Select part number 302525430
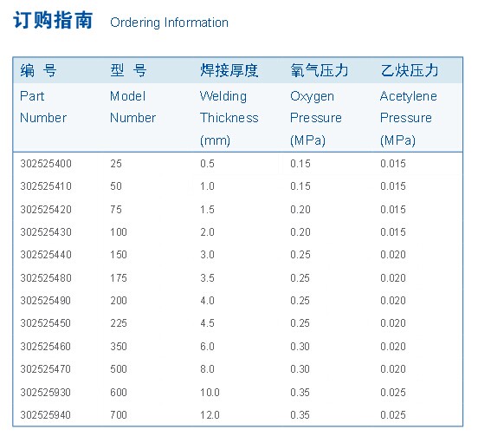 click(46, 232)
